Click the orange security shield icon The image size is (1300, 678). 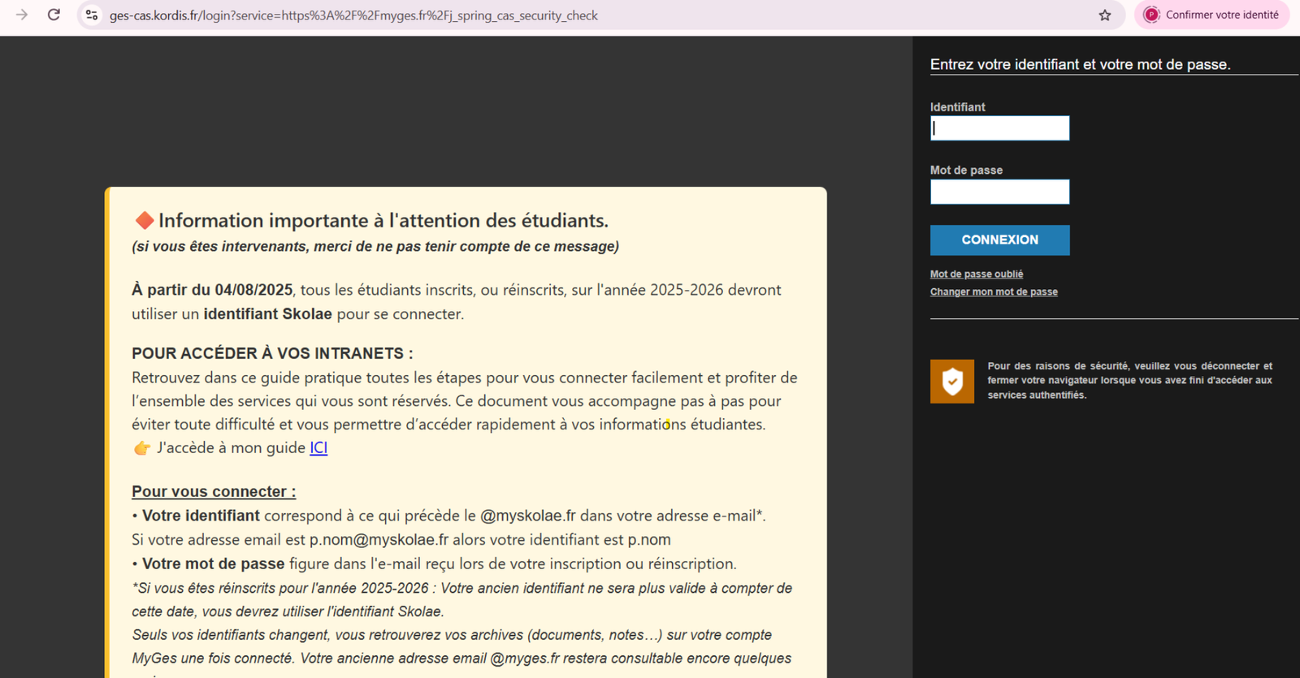point(952,381)
